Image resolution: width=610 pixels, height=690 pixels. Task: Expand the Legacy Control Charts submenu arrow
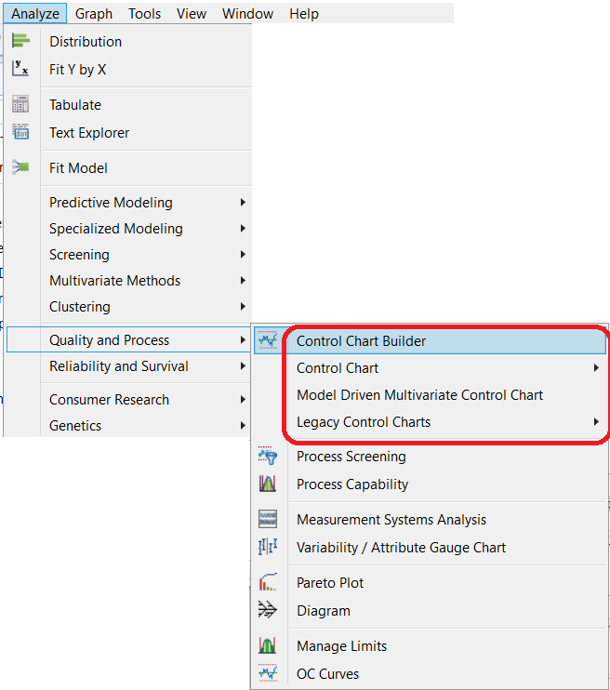point(596,422)
